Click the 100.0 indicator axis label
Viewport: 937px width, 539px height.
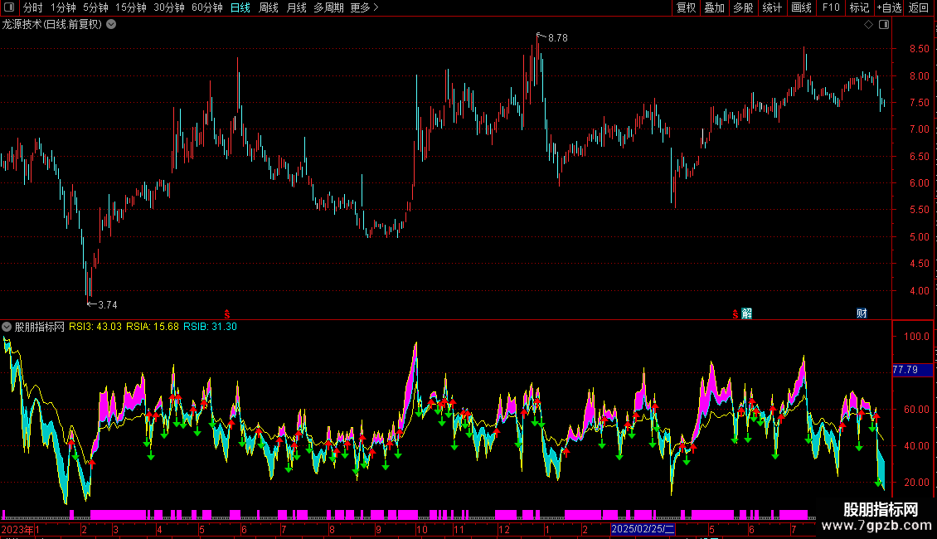click(916, 337)
